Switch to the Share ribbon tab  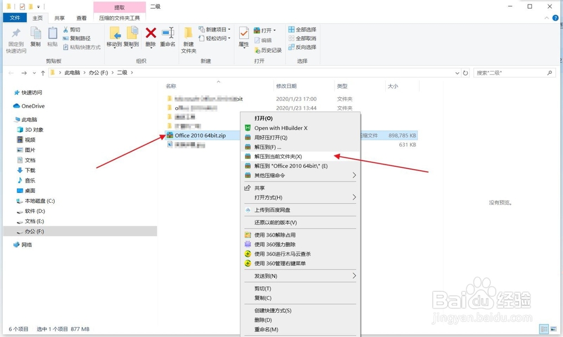click(x=60, y=18)
